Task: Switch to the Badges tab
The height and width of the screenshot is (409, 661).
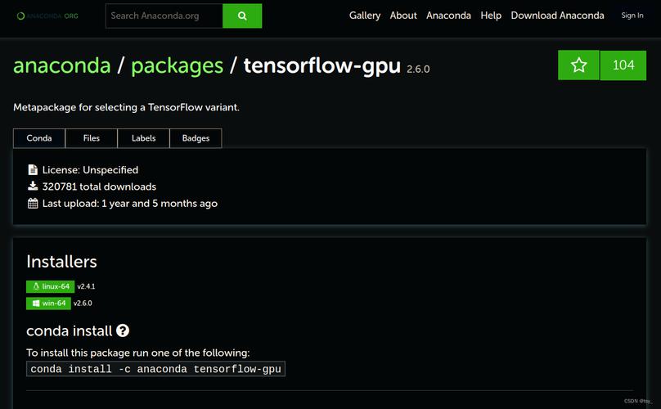Action: pyautogui.click(x=196, y=138)
